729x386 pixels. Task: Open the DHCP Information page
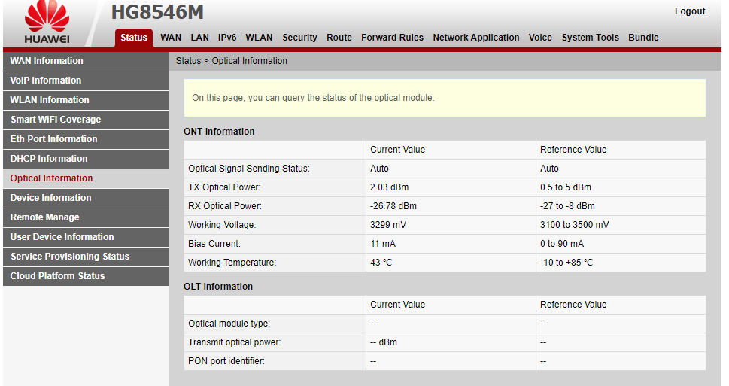point(86,159)
